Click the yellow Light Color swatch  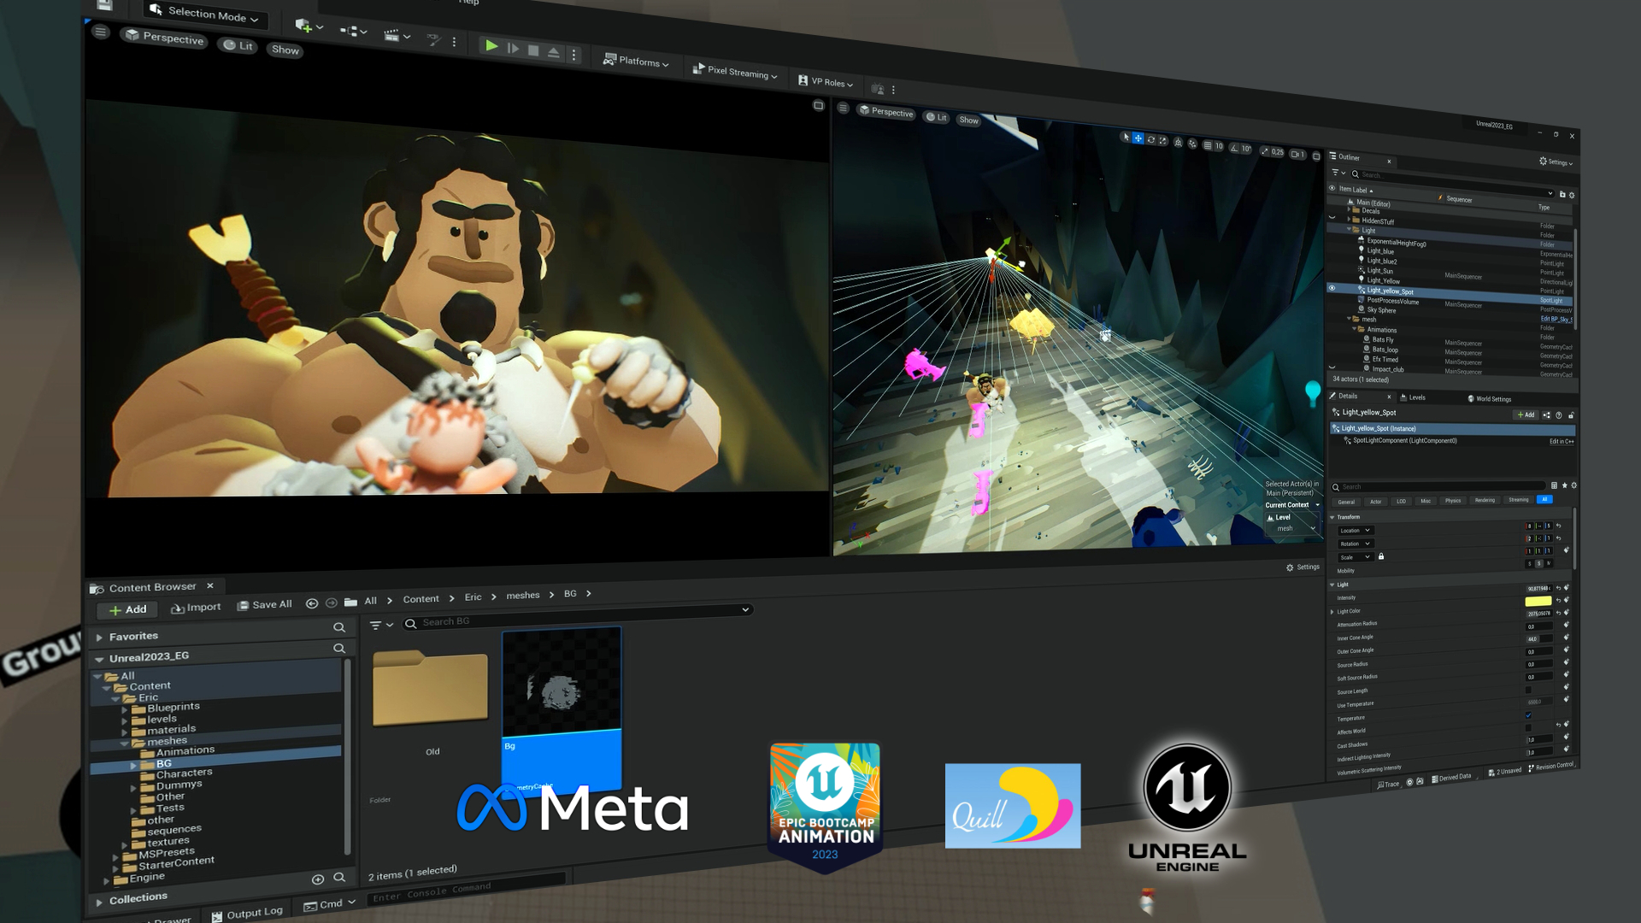point(1538,601)
